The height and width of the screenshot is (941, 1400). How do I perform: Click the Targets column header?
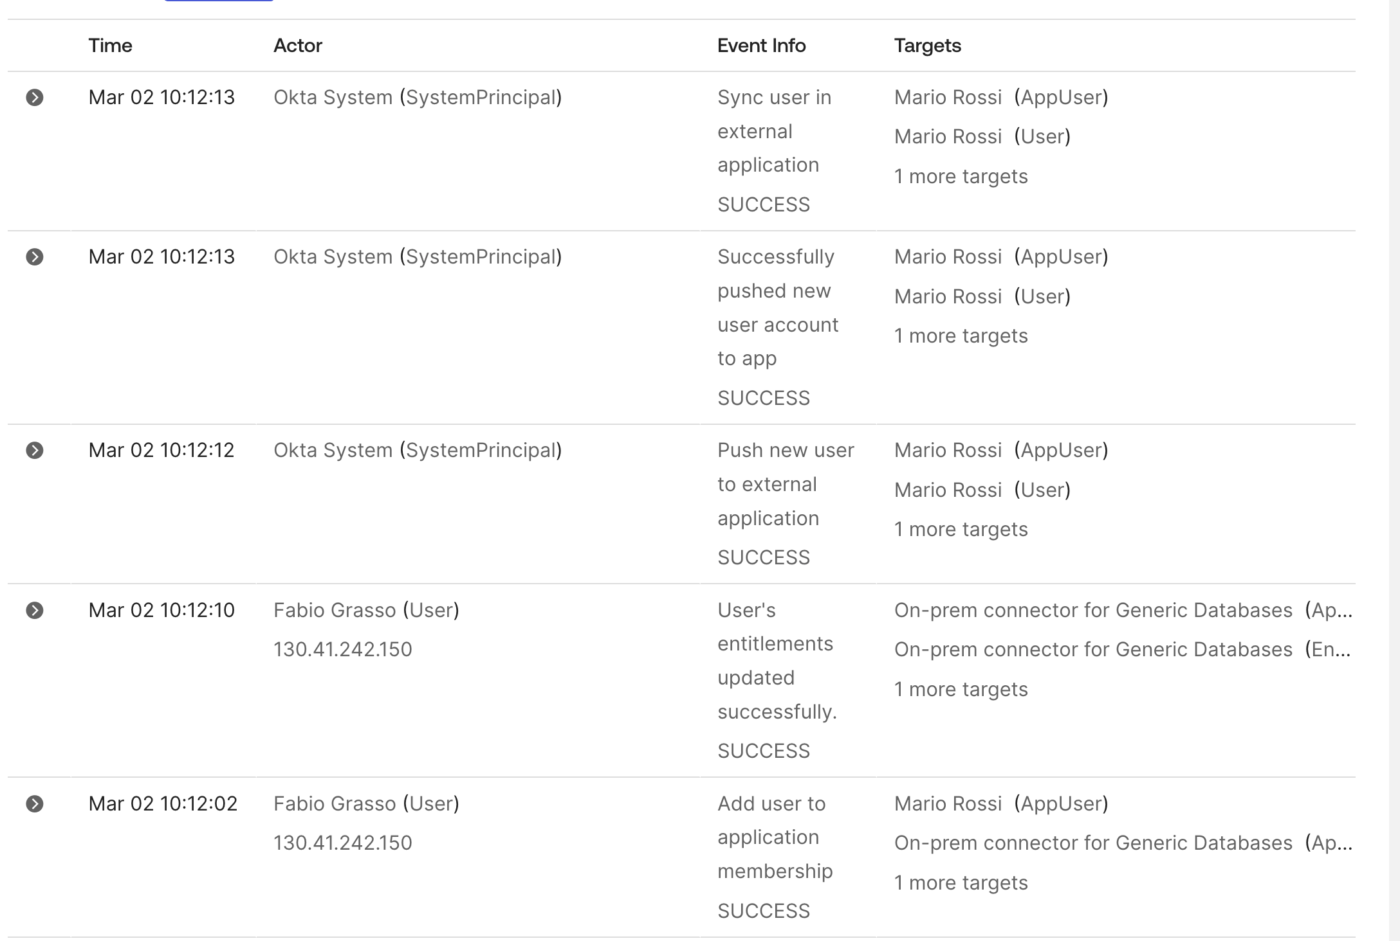click(x=927, y=46)
